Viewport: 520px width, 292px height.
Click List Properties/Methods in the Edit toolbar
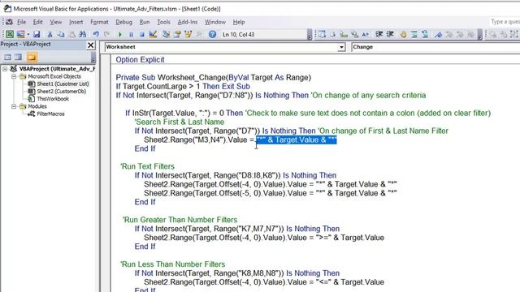click(322, 34)
